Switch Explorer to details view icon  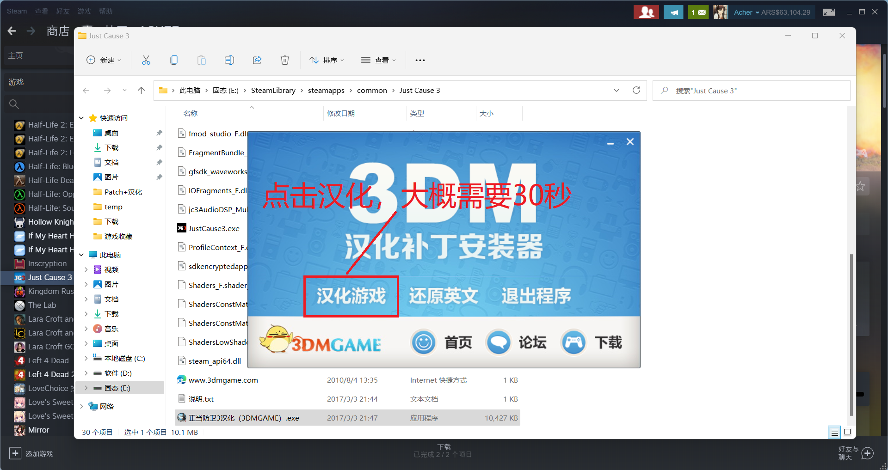[835, 432]
